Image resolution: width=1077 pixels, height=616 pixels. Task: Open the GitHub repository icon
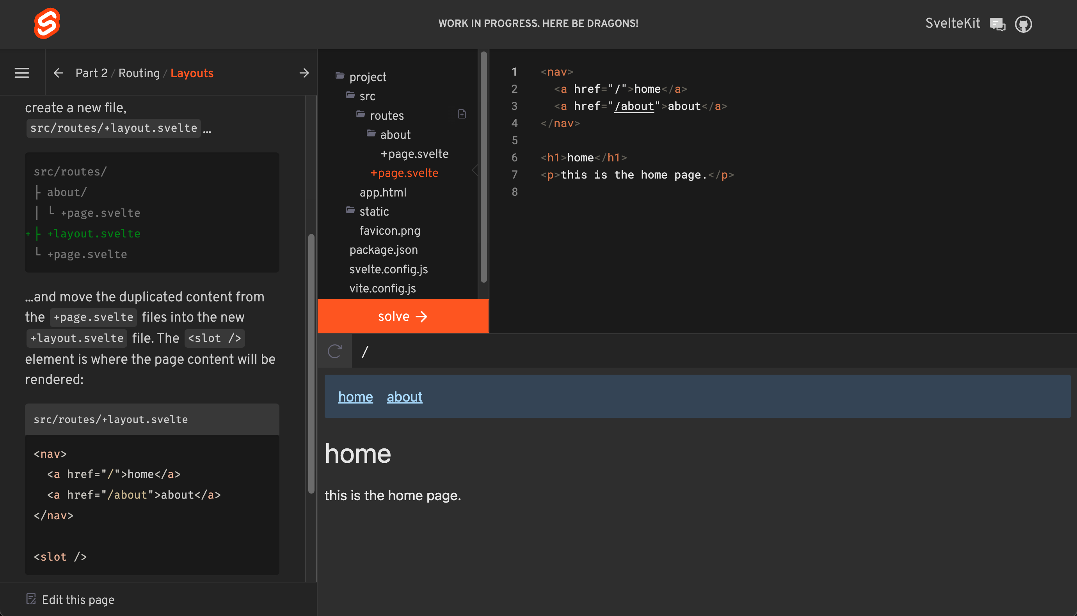(x=1023, y=24)
